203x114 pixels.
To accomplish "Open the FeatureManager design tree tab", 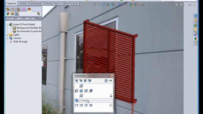I will 8,9.
